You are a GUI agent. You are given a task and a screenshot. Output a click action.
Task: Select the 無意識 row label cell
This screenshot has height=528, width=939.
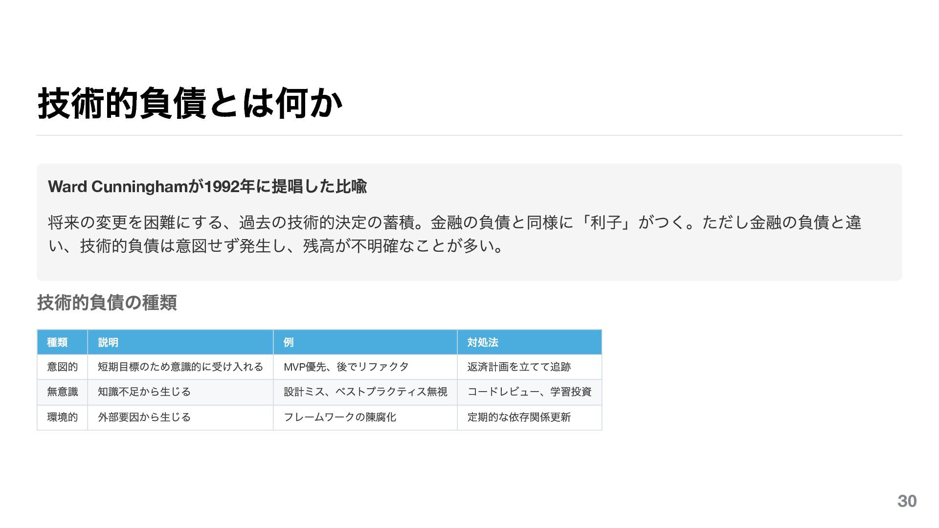(62, 392)
